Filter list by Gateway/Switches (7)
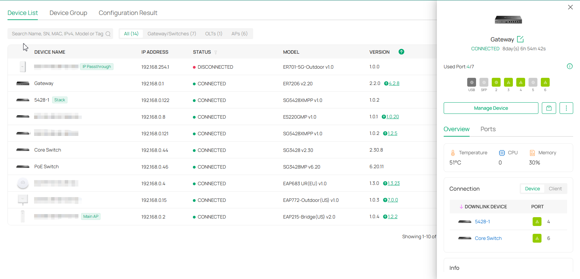The width and height of the screenshot is (580, 279). [x=172, y=34]
